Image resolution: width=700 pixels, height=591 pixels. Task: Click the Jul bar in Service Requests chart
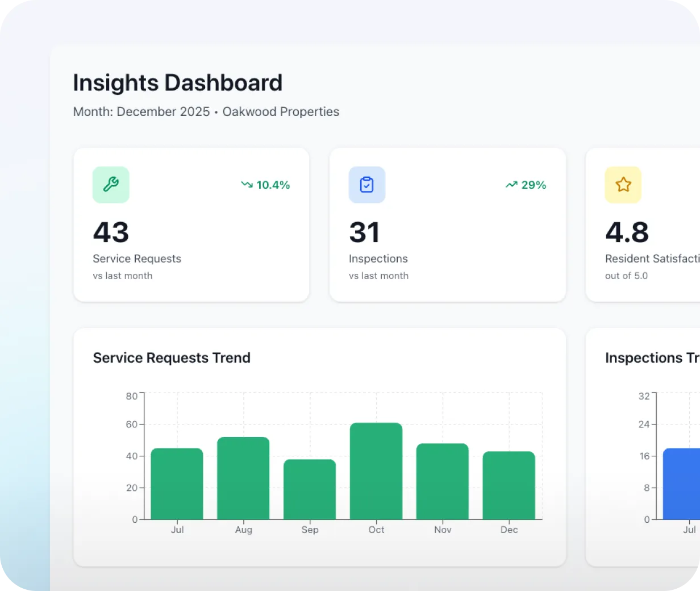177,484
